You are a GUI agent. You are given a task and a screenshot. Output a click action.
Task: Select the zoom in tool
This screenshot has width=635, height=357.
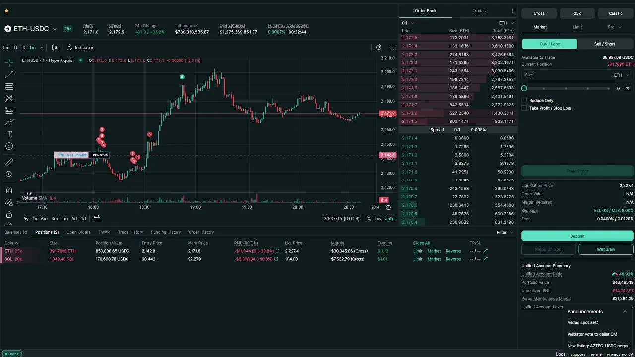point(9,174)
